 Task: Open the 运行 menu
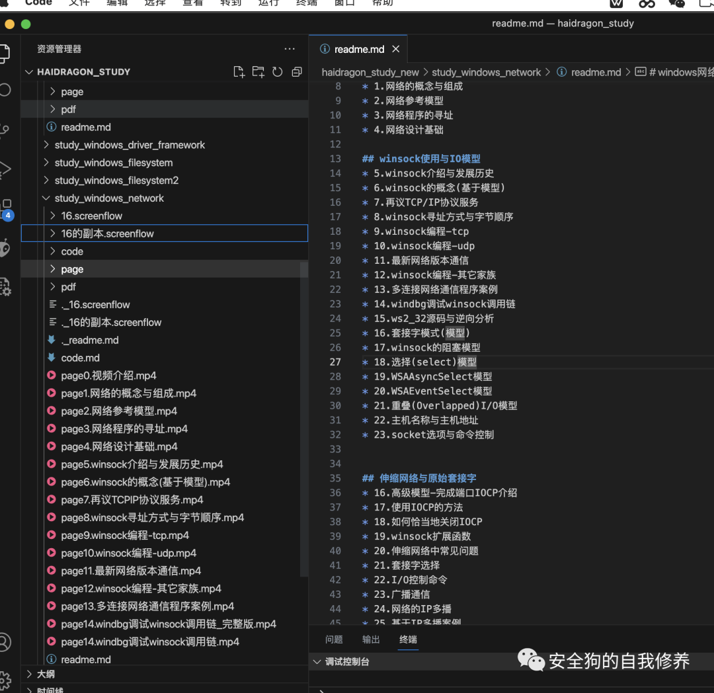pos(268,3)
